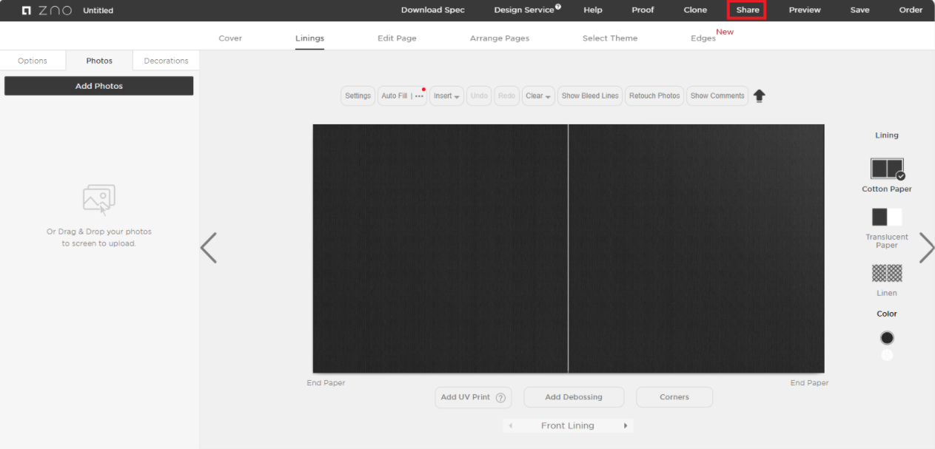Viewport: 935px width, 449px height.
Task: Select the Cotton Paper lining icon
Action: (887, 169)
